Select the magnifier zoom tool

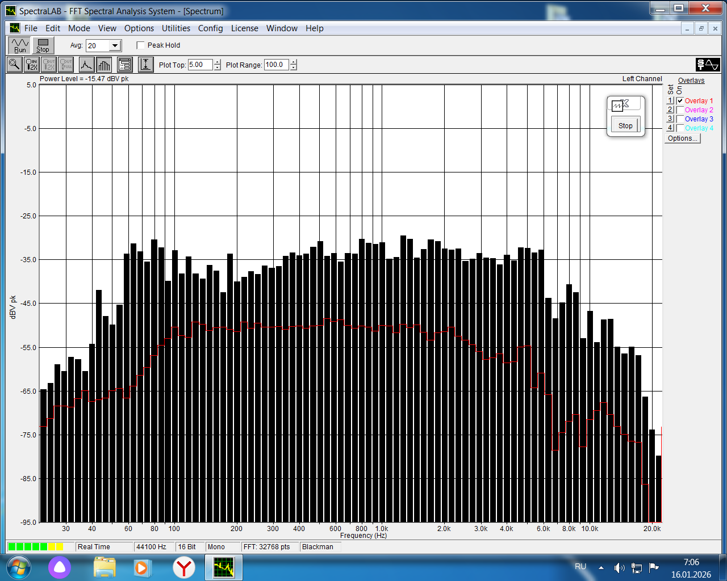[x=14, y=65]
